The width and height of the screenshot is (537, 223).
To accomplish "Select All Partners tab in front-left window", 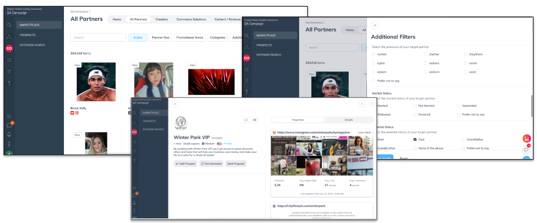I will point(138,19).
